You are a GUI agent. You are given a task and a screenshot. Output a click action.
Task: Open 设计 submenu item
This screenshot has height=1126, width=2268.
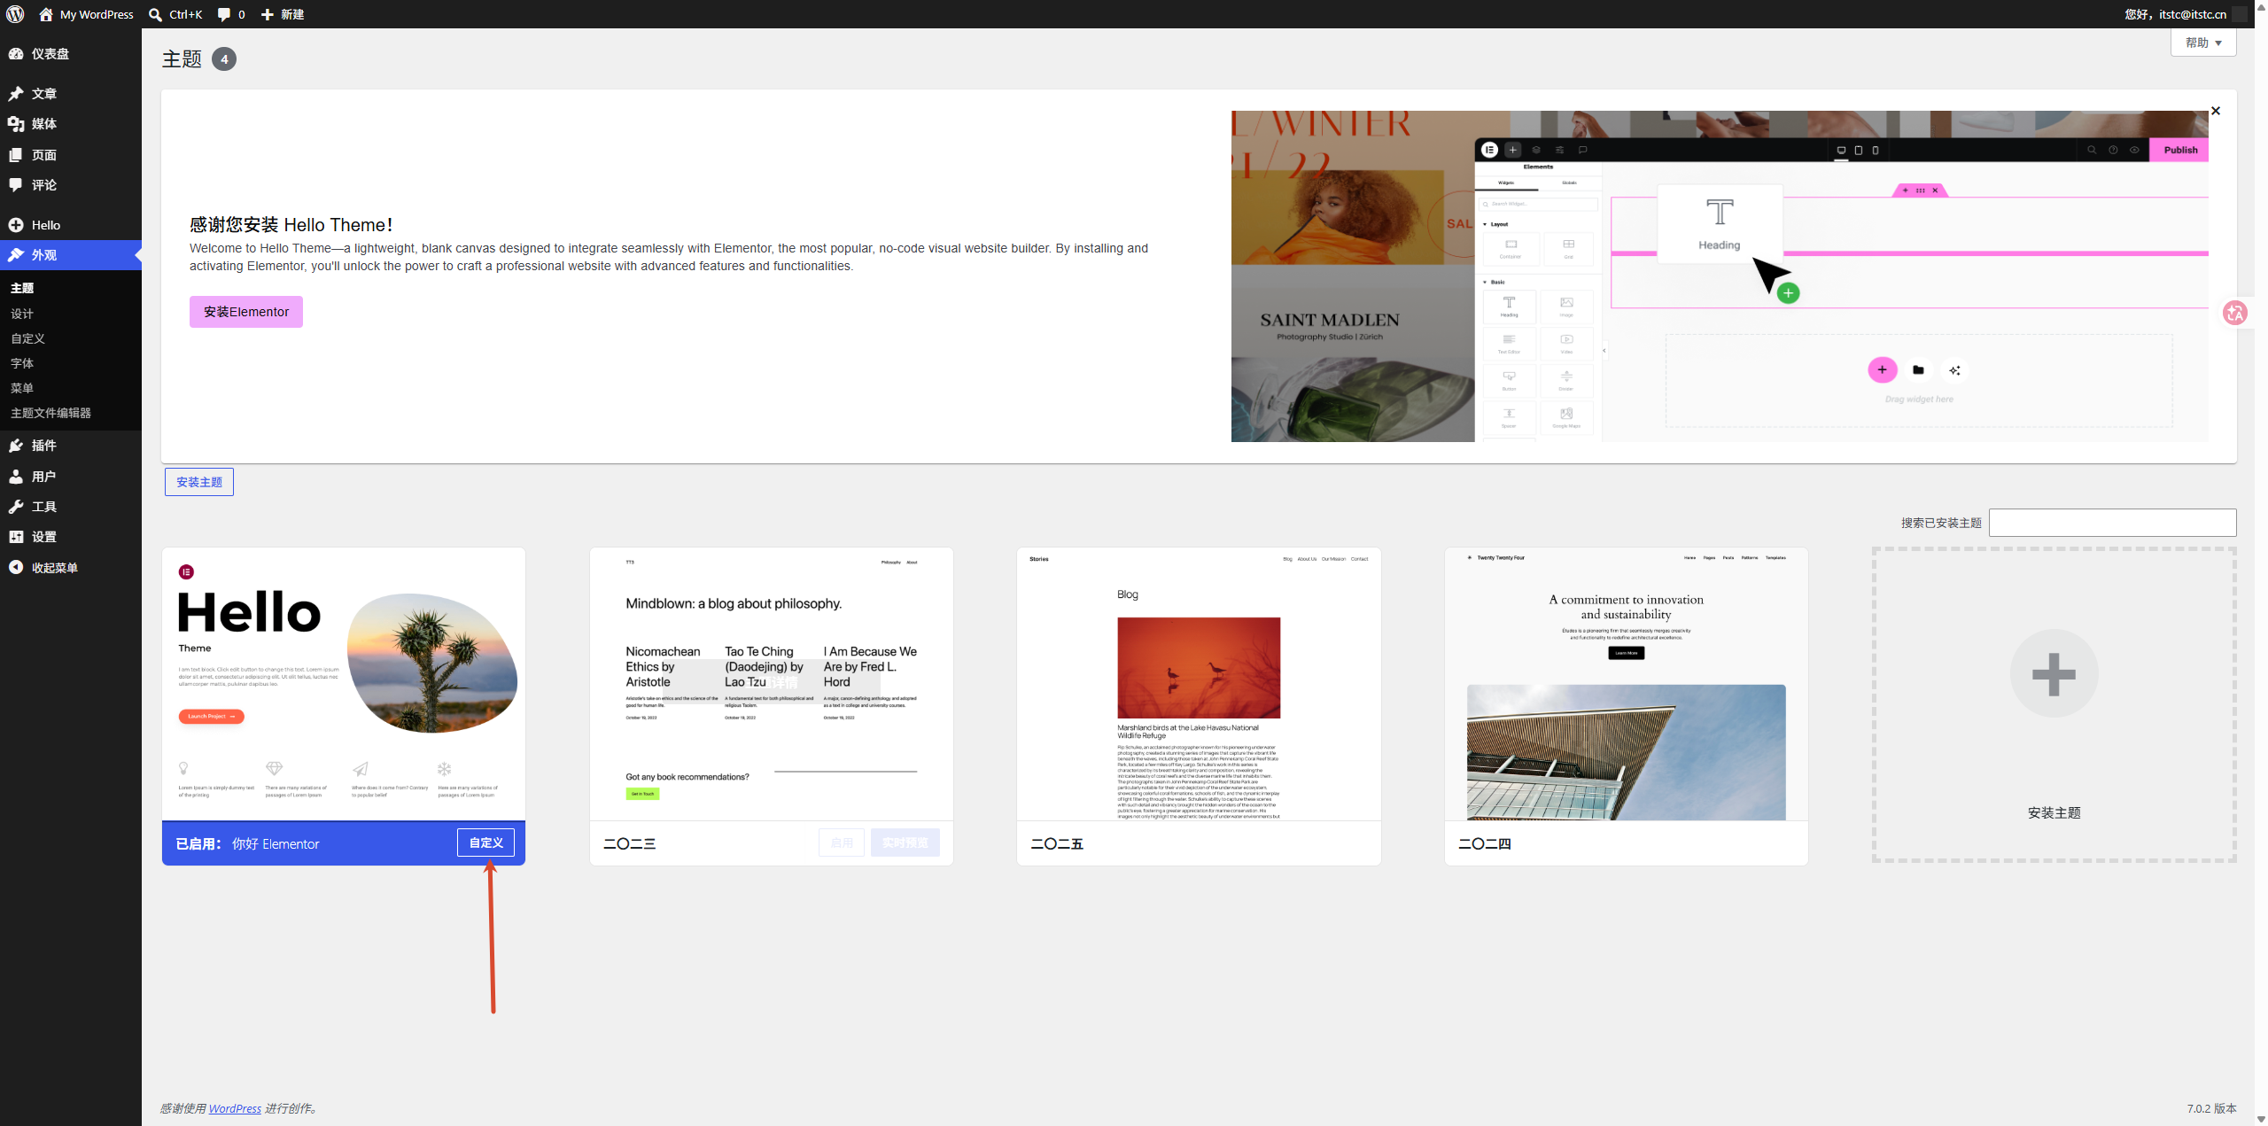[22, 314]
